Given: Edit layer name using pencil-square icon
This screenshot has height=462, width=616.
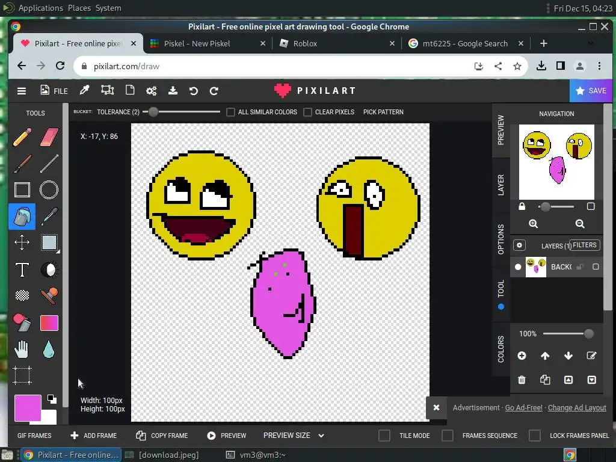Looking at the screenshot, I should [x=591, y=356].
